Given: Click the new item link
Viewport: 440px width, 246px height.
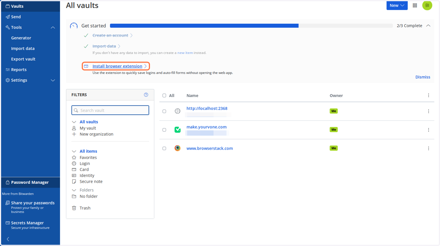Looking at the screenshot, I should (185, 53).
